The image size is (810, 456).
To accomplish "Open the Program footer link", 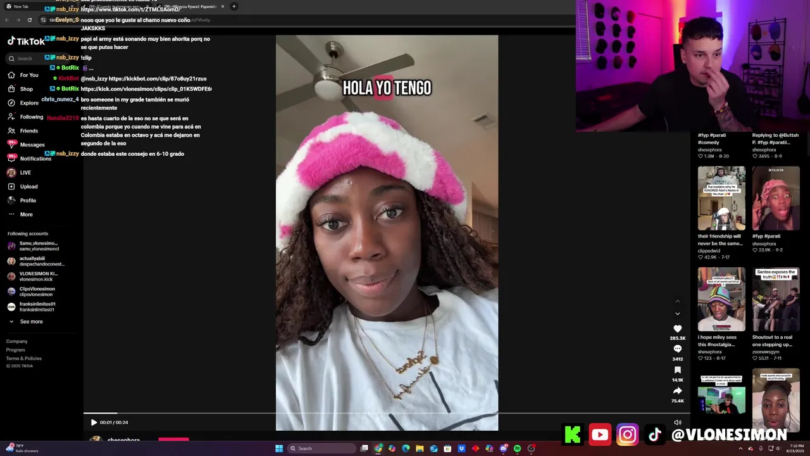I will [x=16, y=350].
